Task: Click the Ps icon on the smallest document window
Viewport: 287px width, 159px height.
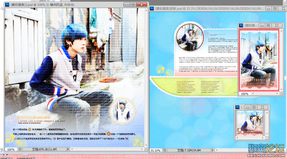Action: 237,107
